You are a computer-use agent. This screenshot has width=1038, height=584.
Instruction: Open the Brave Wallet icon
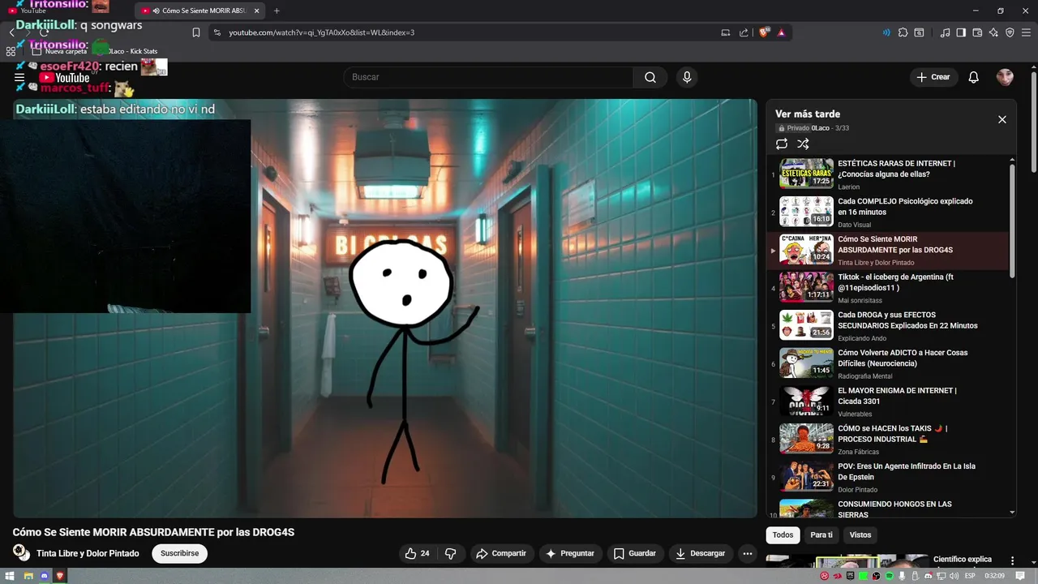977,32
